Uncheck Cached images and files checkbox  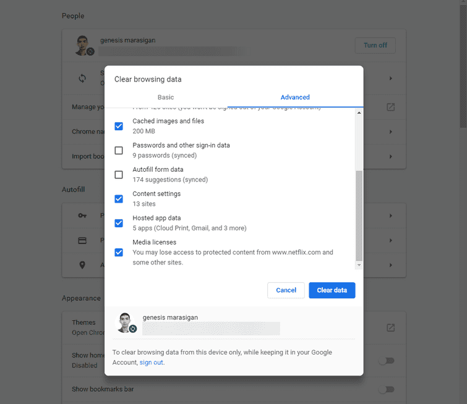119,126
